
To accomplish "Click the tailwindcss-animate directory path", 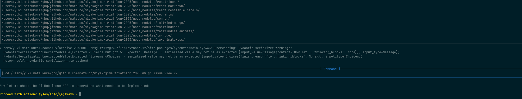I will point(98,31).
